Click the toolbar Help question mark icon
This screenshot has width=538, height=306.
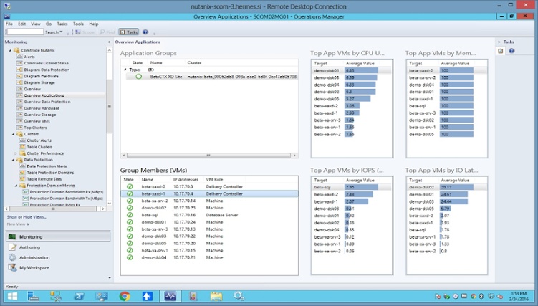145,32
